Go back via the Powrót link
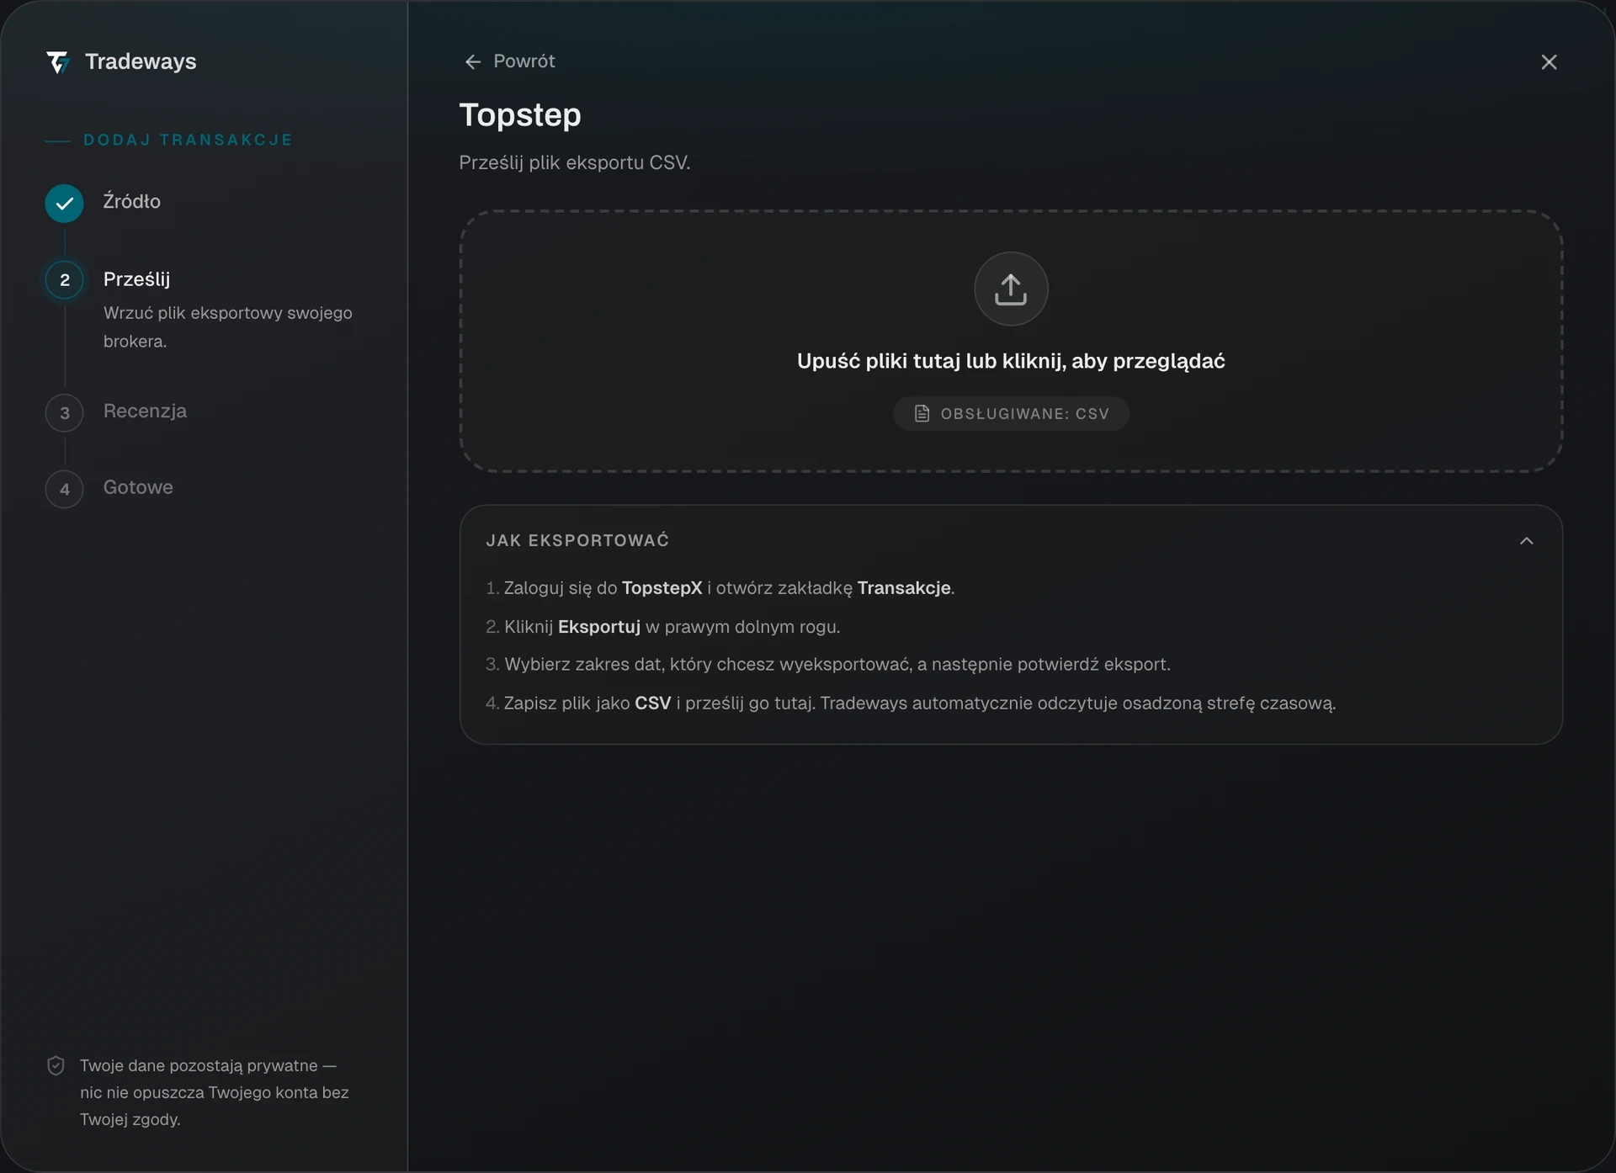This screenshot has width=1616, height=1173. 510,61
